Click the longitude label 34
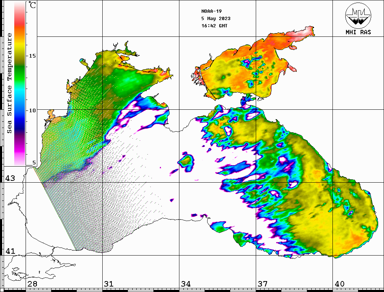Screen dimensions: 384x292 186,284
